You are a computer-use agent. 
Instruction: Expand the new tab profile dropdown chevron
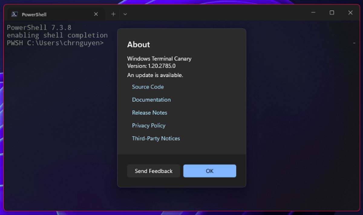[125, 14]
